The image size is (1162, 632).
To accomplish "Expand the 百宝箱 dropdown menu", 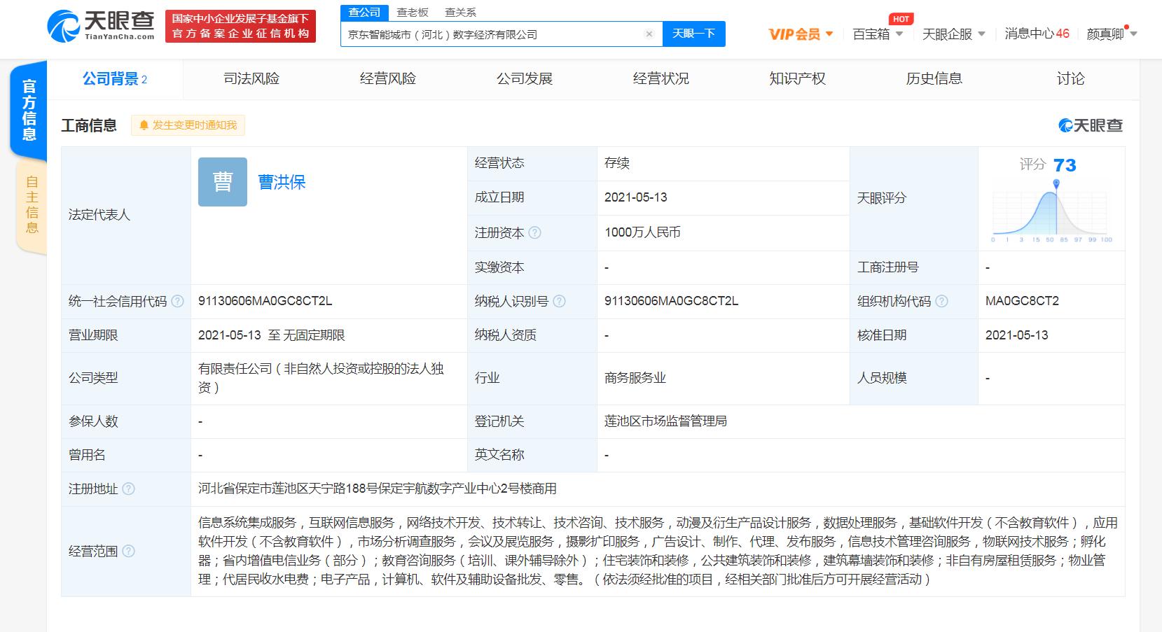I will 878,34.
